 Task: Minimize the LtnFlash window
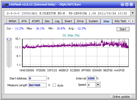click(x=122, y=4)
